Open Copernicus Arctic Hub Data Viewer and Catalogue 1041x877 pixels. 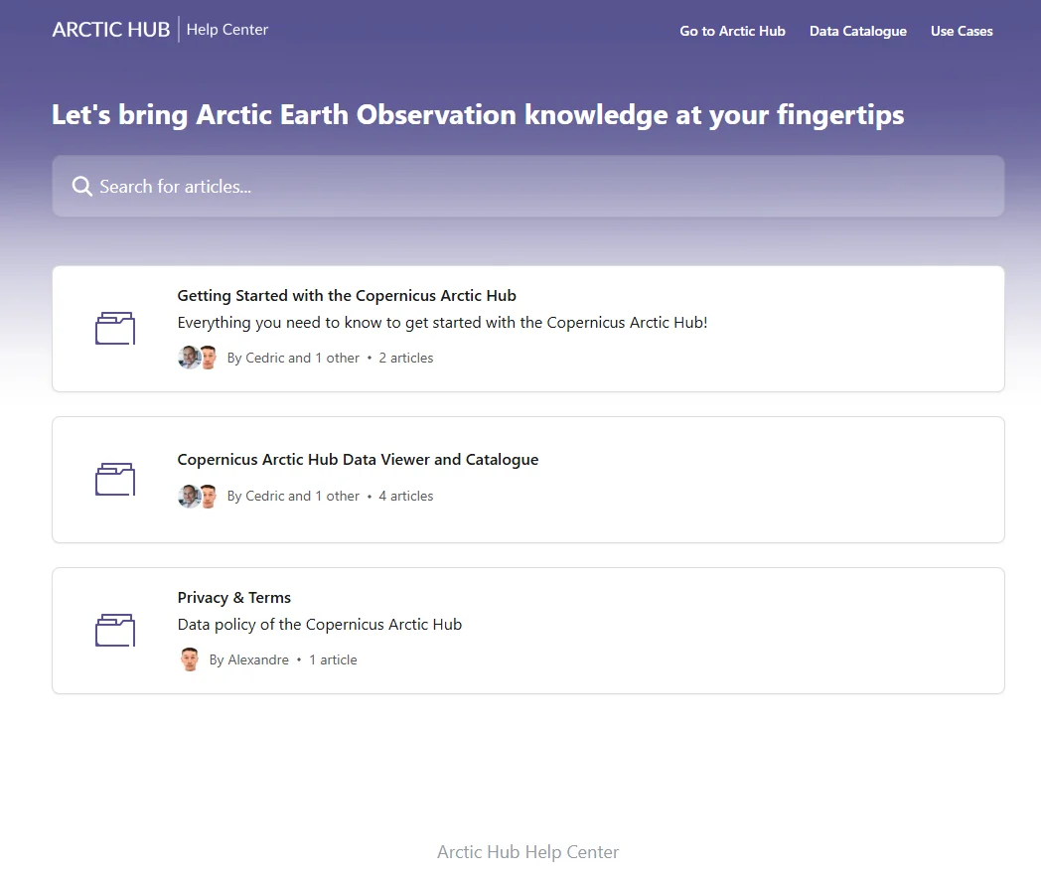[358, 460]
